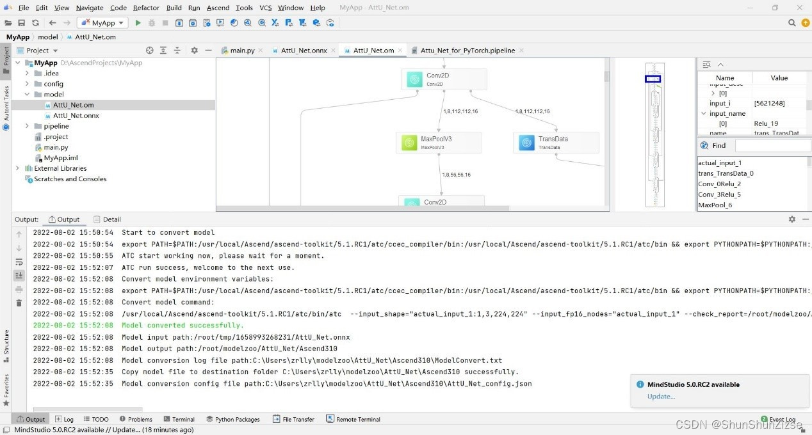This screenshot has height=435, width=812.
Task: Click the graph canvas vertical scrollbar thumb
Action: coord(606,76)
